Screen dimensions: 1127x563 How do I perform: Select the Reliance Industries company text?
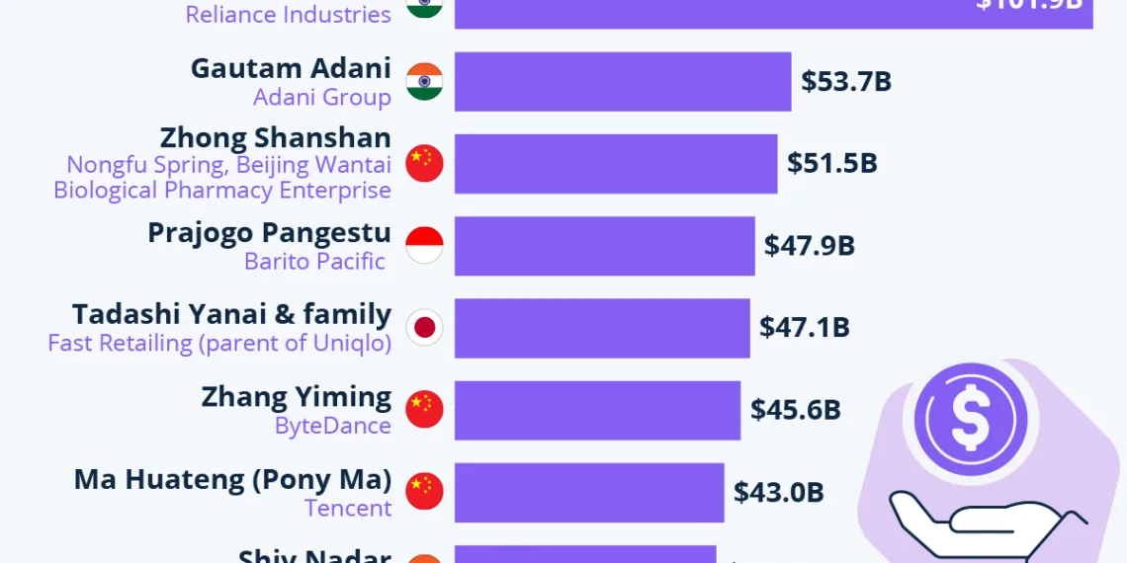point(288,15)
